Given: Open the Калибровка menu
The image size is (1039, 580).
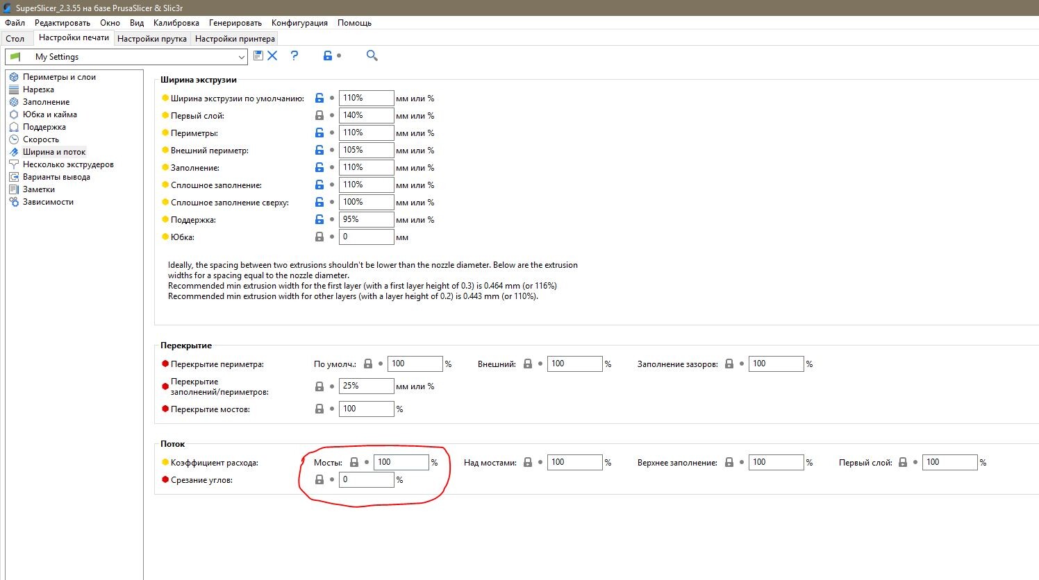Looking at the screenshot, I should pyautogui.click(x=176, y=23).
